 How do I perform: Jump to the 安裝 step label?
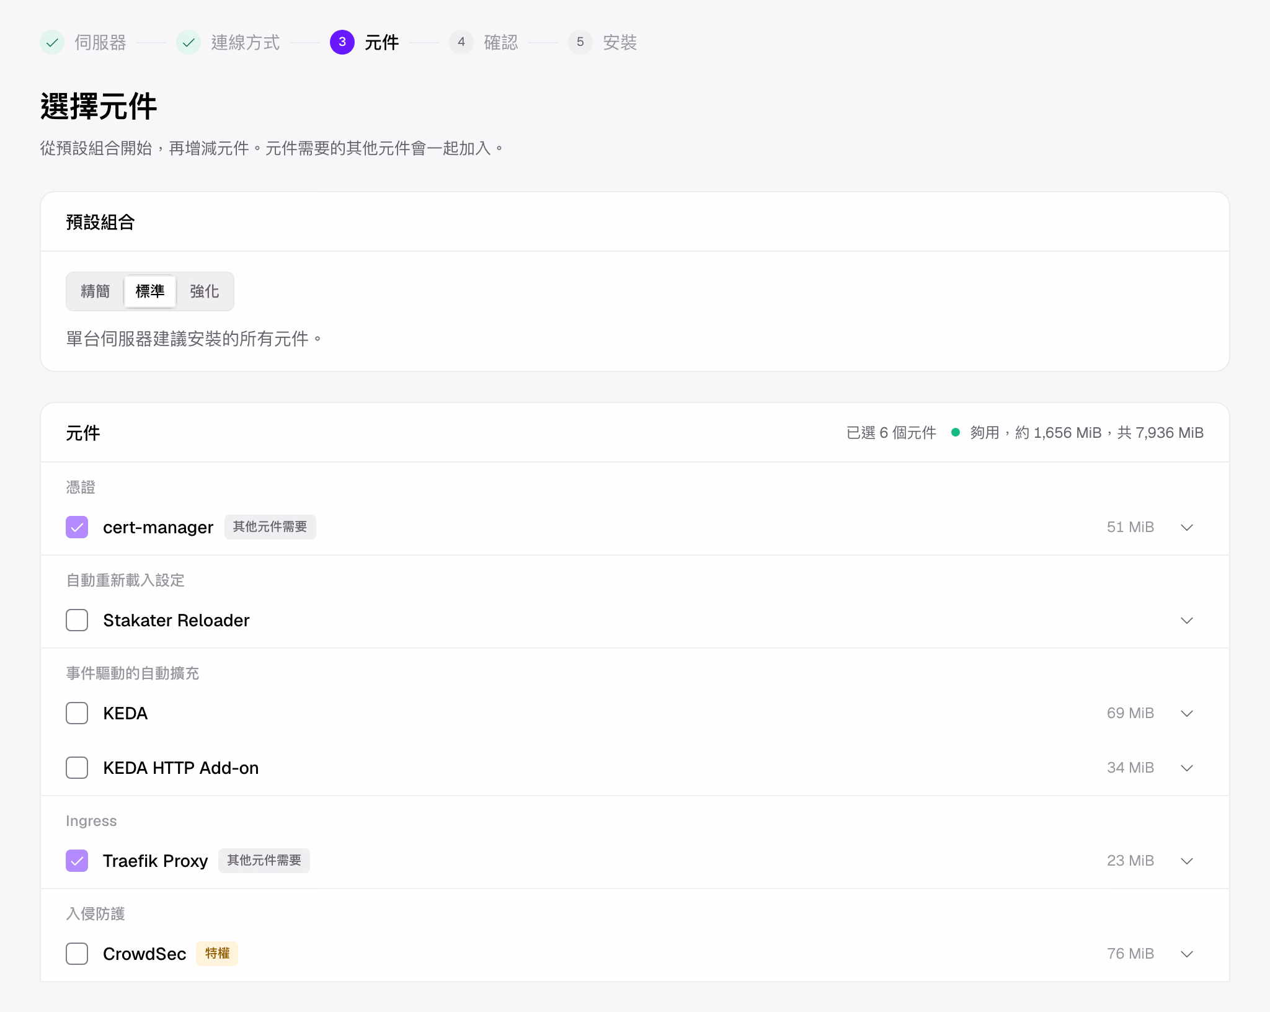point(620,42)
